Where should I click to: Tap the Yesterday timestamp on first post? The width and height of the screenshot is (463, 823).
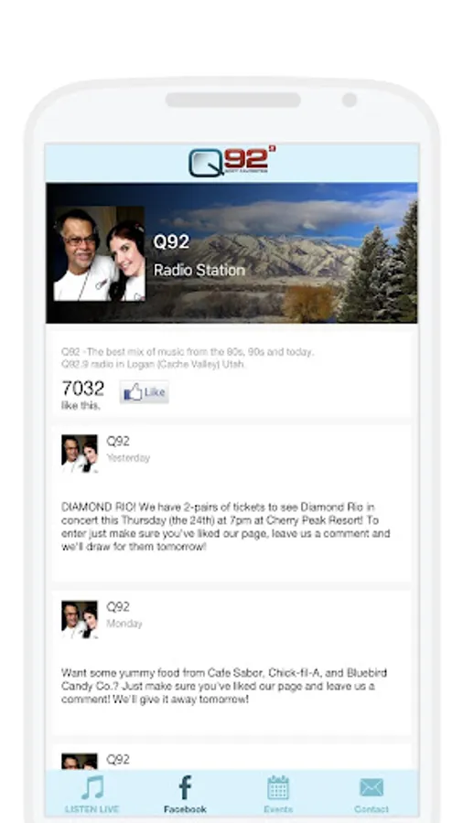pos(128,458)
